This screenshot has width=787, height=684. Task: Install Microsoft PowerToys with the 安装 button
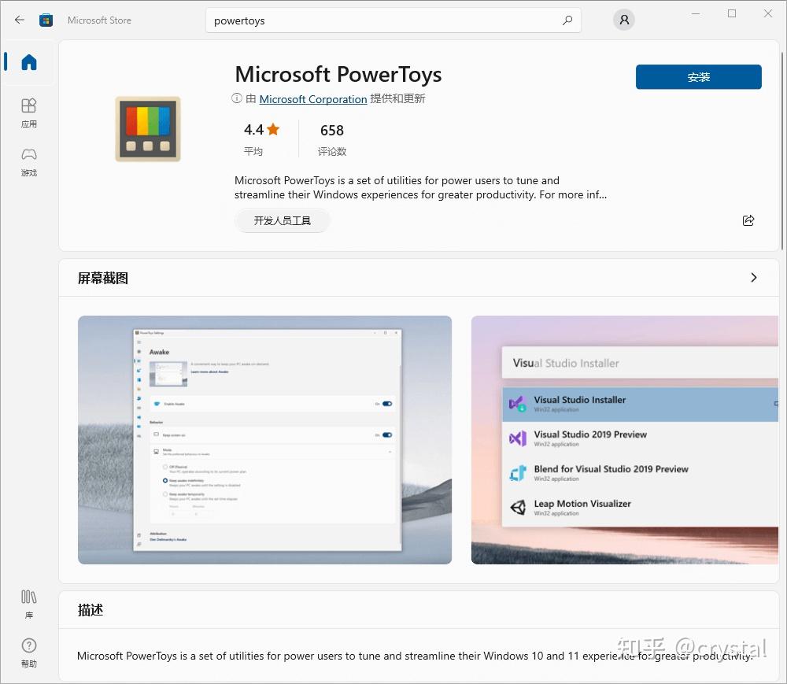point(698,77)
